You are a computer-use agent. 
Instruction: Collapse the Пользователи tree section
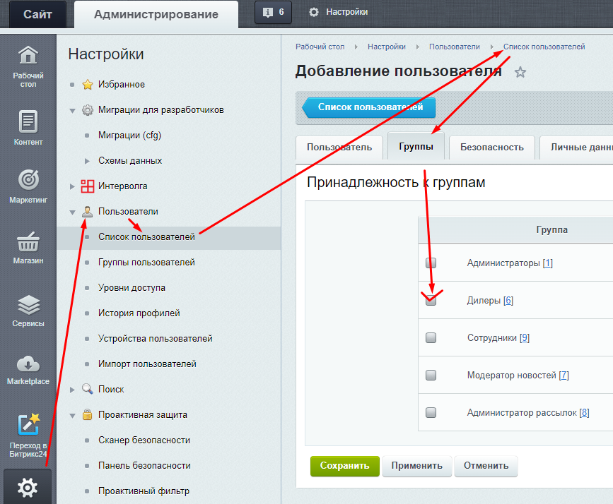pyautogui.click(x=72, y=212)
